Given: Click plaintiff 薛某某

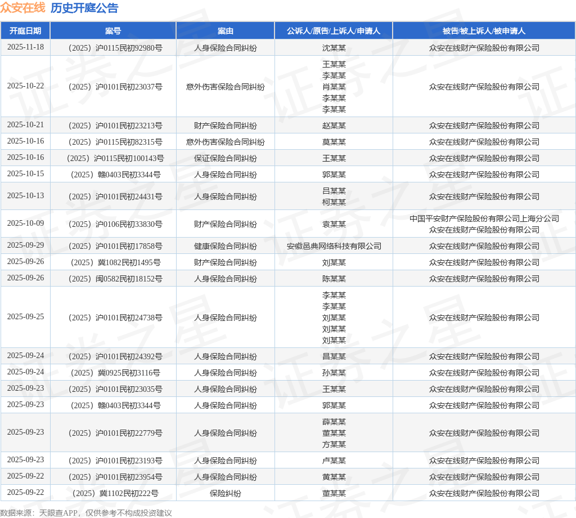Looking at the screenshot, I should (334, 422).
